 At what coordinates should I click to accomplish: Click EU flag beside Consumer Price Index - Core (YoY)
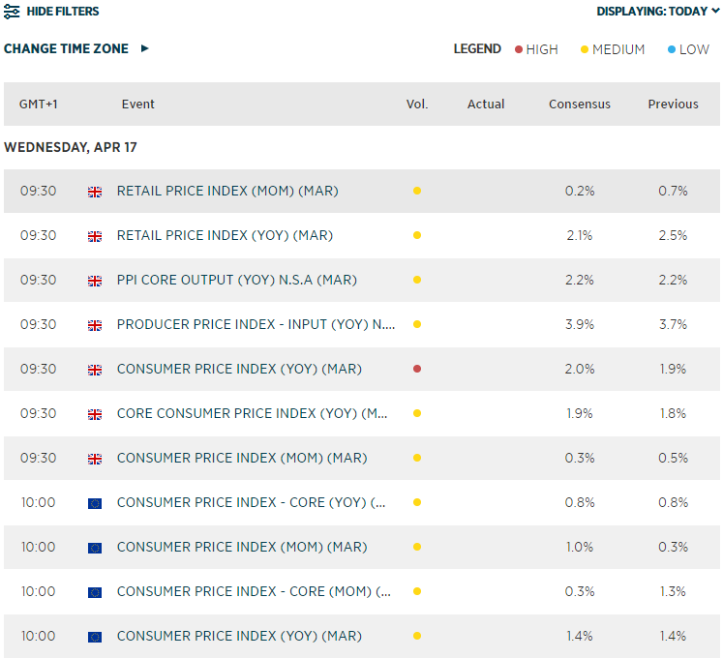(x=95, y=503)
